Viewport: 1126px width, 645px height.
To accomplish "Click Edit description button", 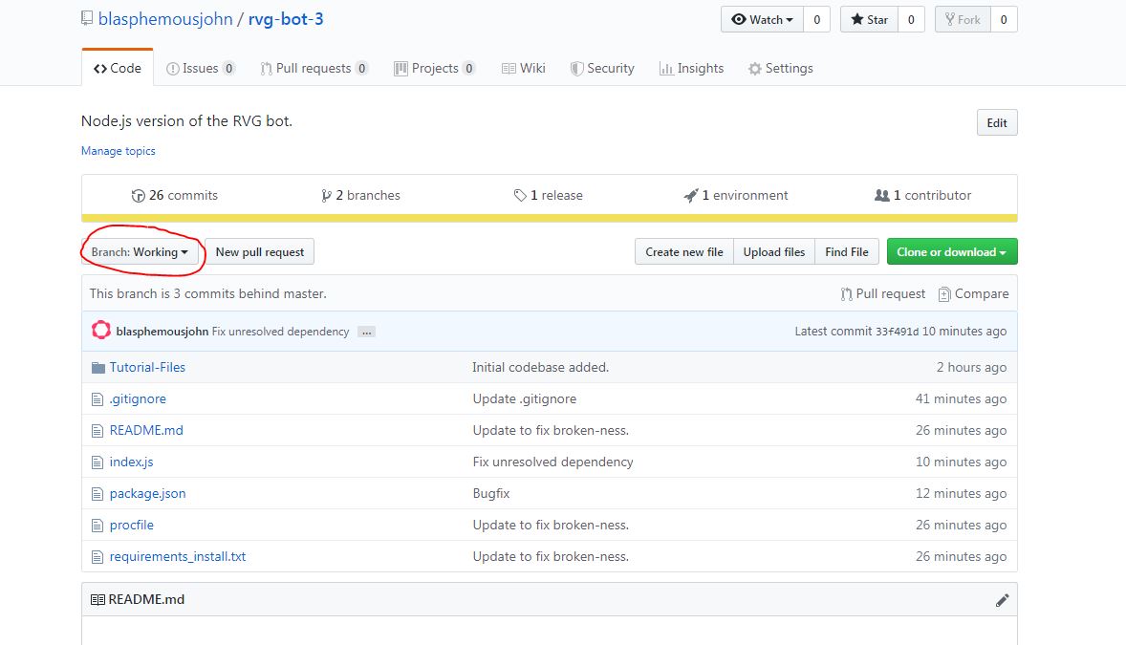I will 997,122.
